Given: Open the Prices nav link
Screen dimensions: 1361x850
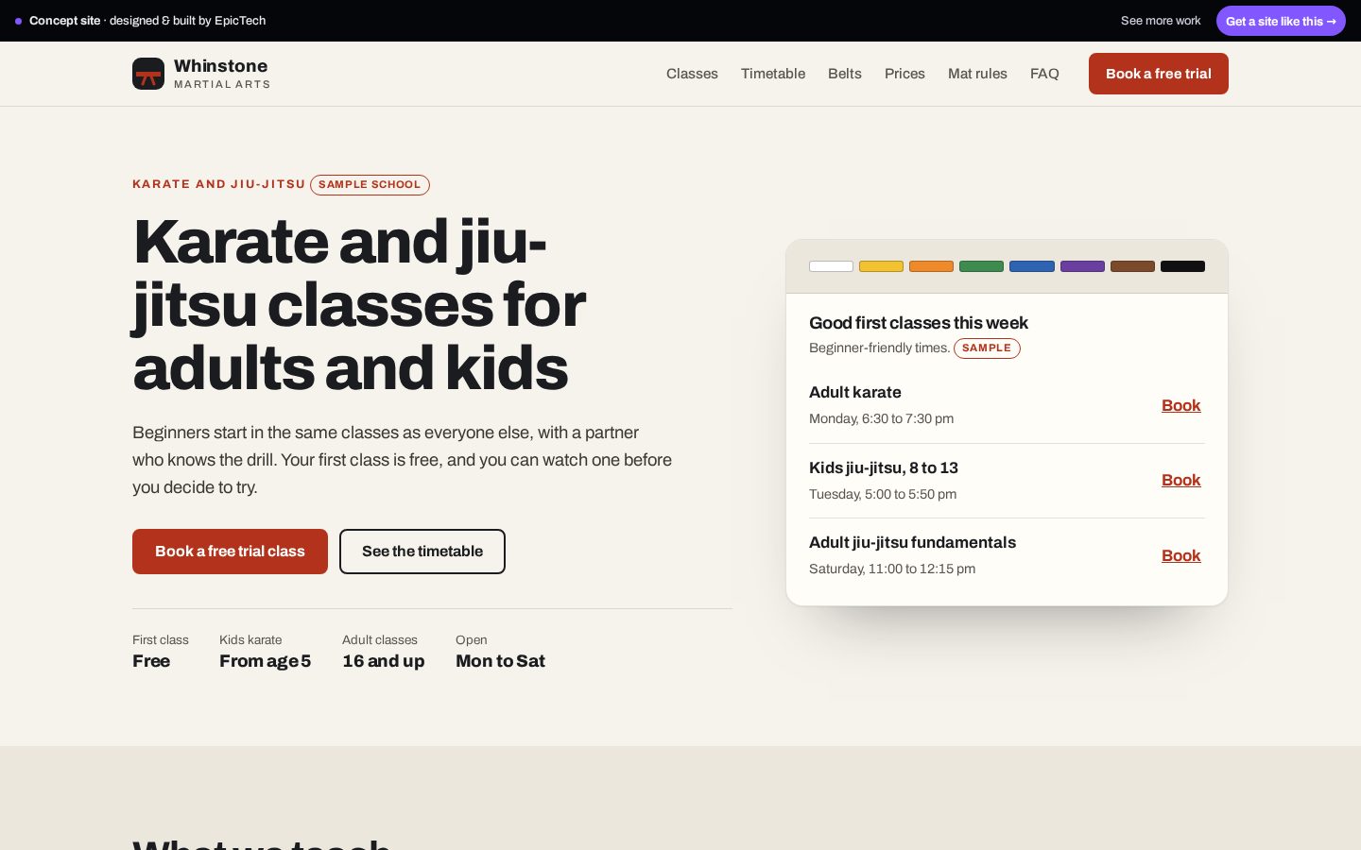Looking at the screenshot, I should [x=904, y=74].
